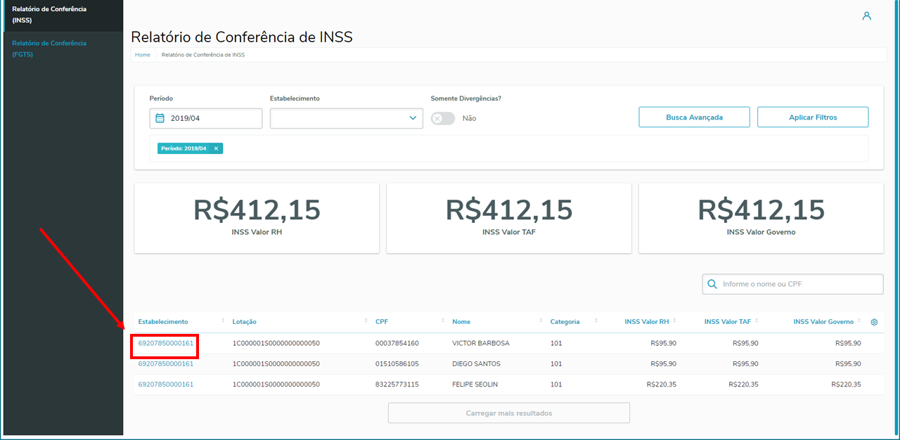Focus the nome ou CPF search field

pos(792,284)
